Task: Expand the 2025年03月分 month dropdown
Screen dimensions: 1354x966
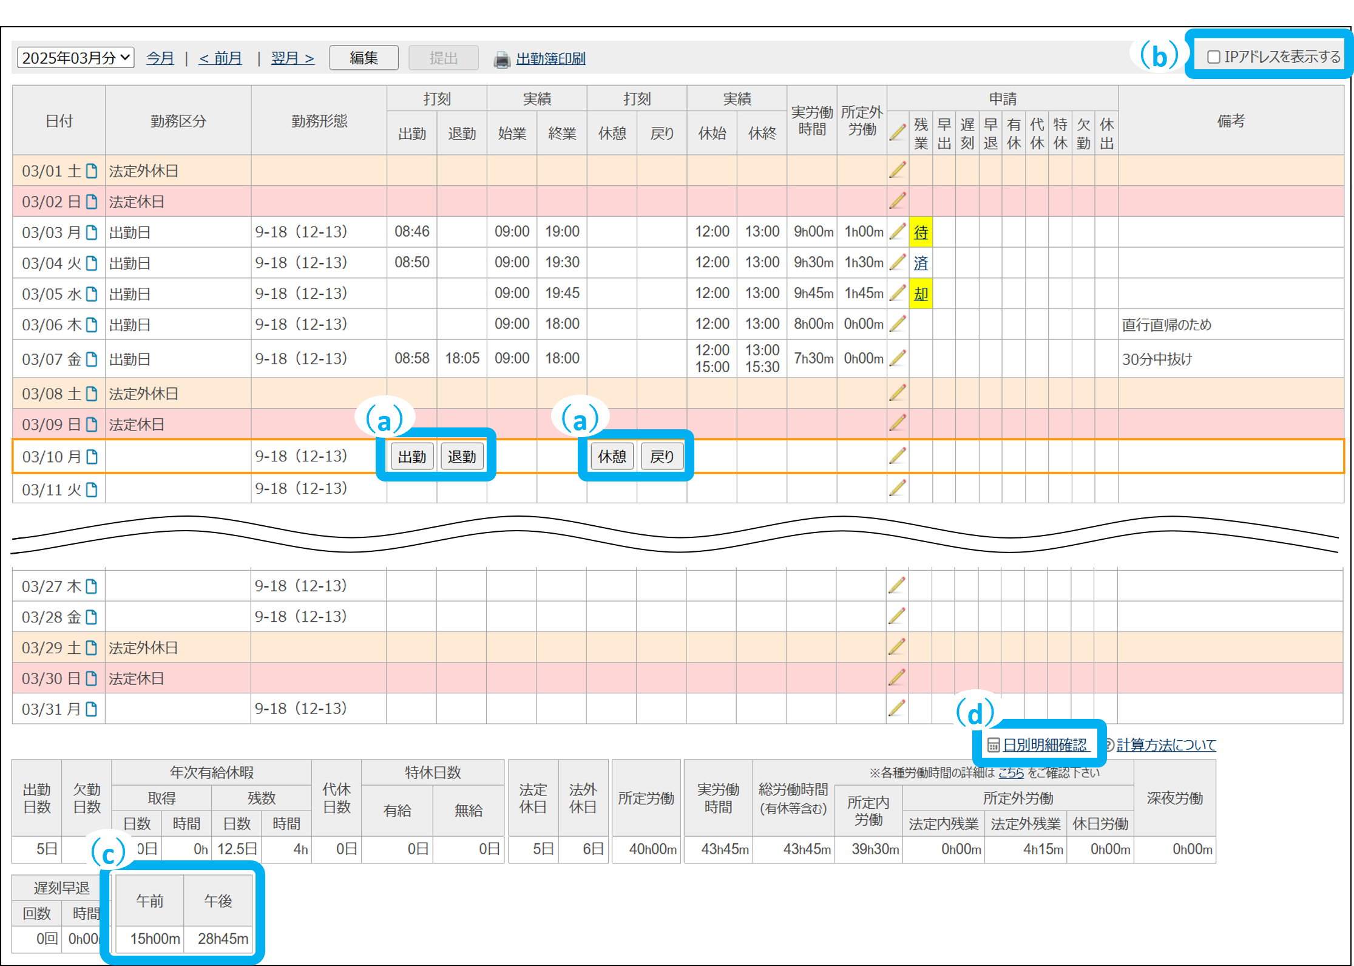Action: click(x=75, y=58)
